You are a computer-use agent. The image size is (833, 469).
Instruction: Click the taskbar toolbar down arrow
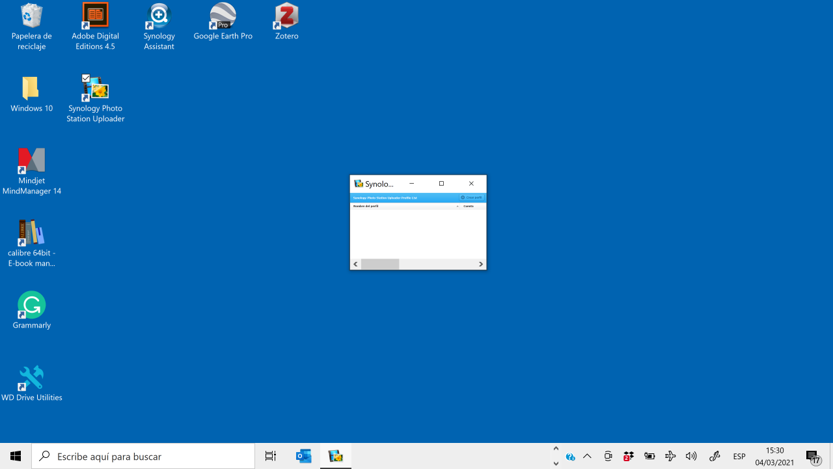coord(556,464)
